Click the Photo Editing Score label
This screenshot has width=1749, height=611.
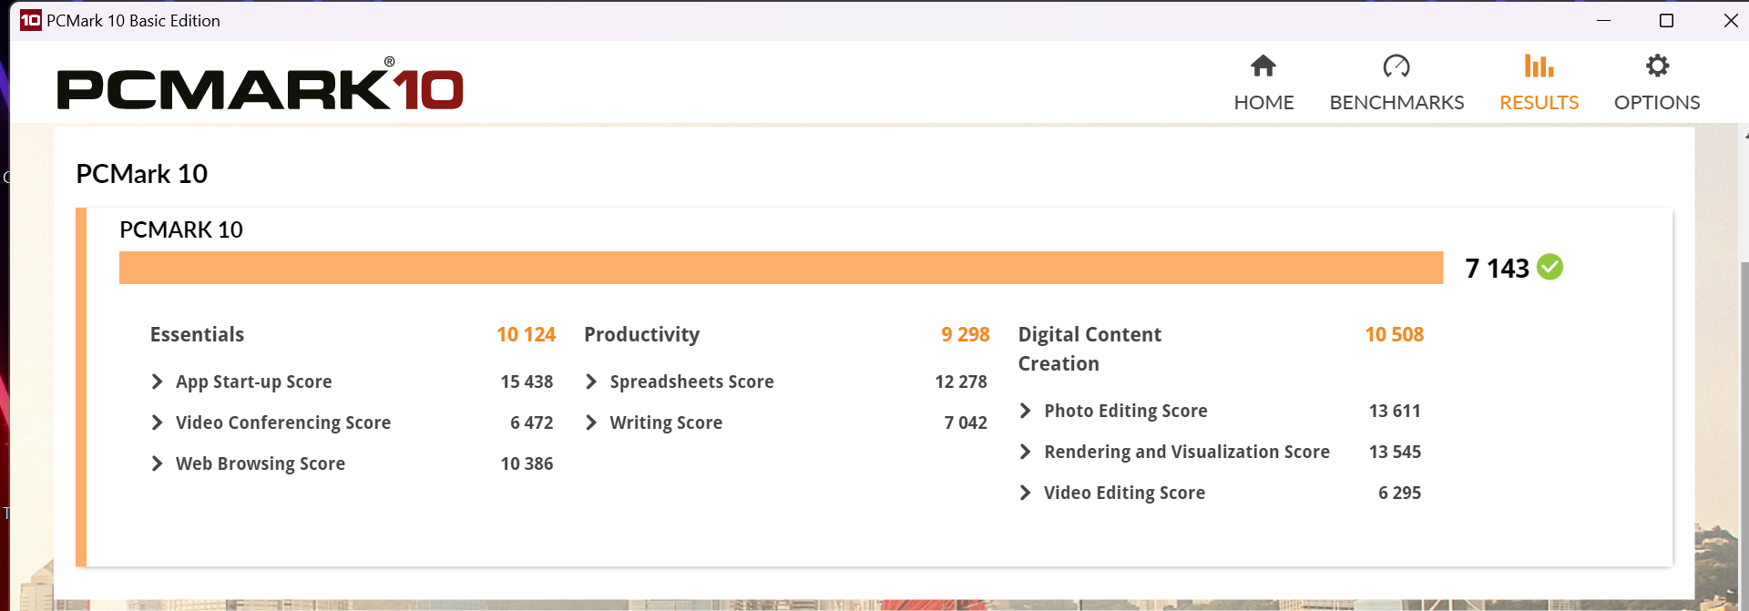click(x=1126, y=411)
